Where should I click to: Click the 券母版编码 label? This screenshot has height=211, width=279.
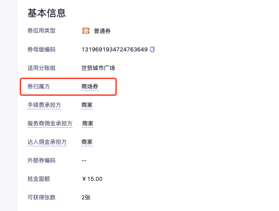41,49
